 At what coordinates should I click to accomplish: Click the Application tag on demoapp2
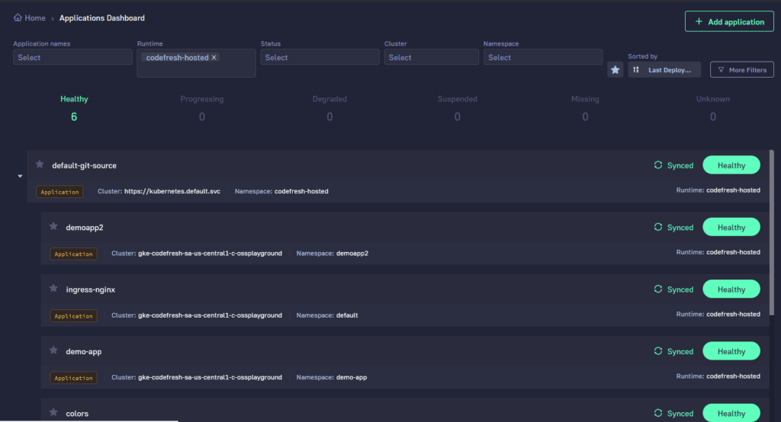pyautogui.click(x=74, y=254)
